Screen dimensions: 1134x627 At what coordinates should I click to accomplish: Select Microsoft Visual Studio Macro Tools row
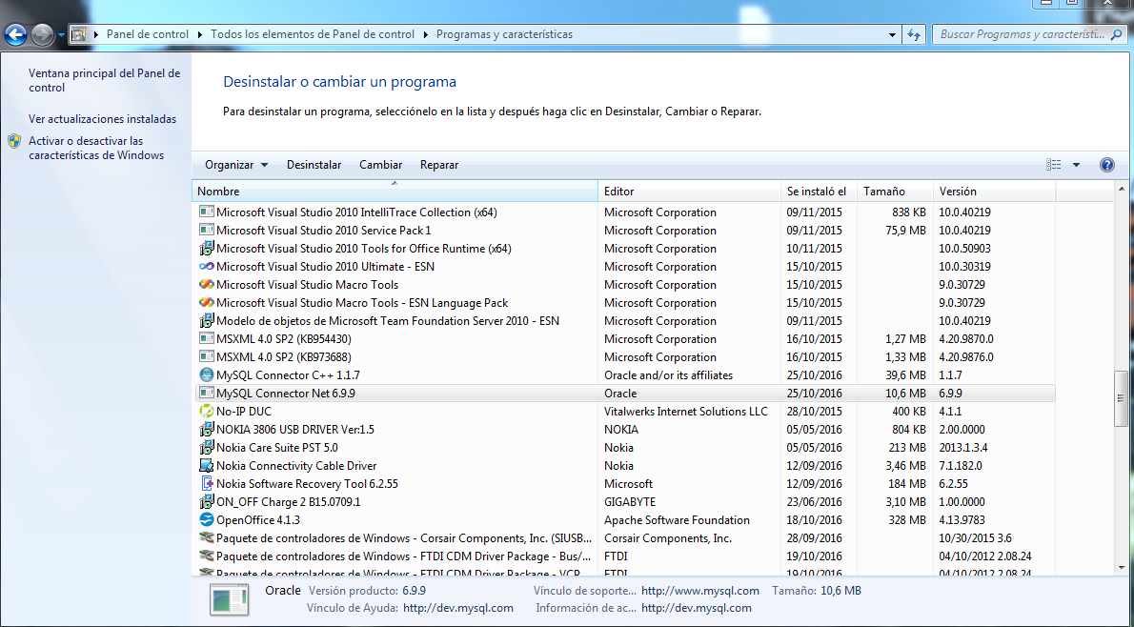(625, 285)
